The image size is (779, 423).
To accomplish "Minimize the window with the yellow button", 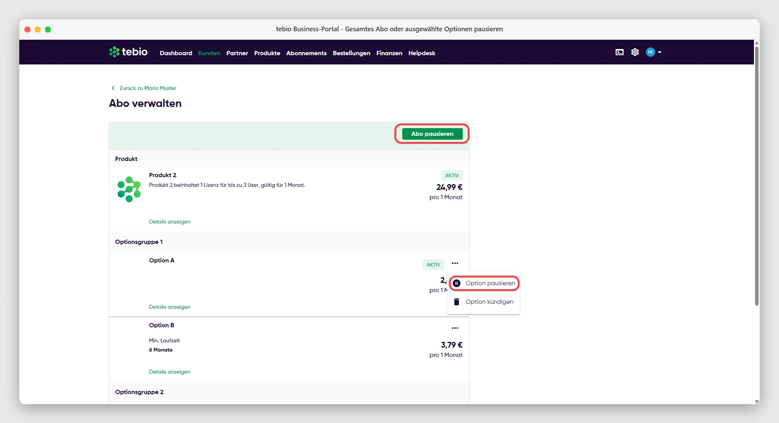I will click(38, 29).
